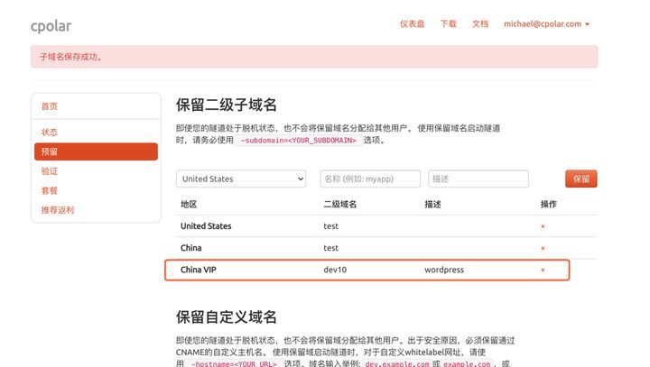
Task: Focus the 描述 description field
Action: pos(478,179)
